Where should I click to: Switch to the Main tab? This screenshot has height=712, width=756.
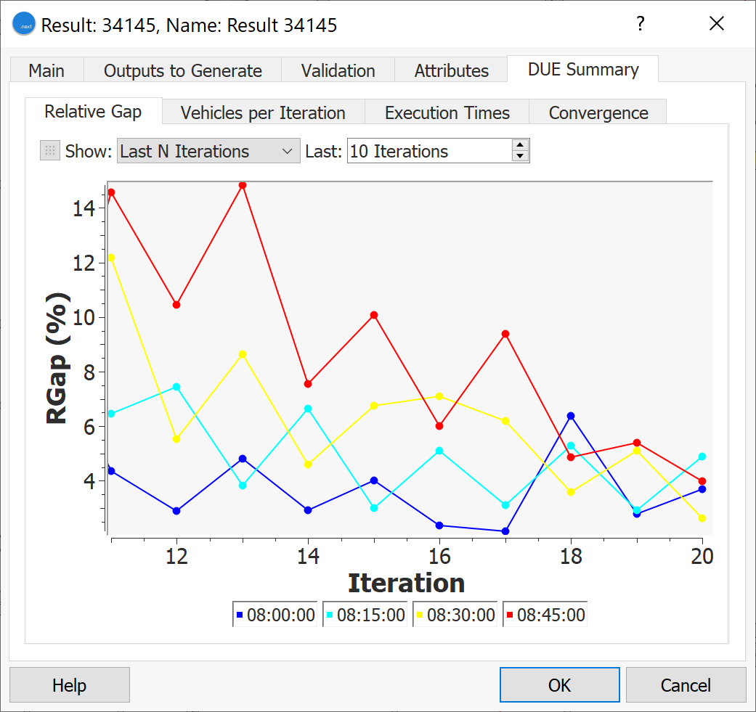tap(46, 70)
